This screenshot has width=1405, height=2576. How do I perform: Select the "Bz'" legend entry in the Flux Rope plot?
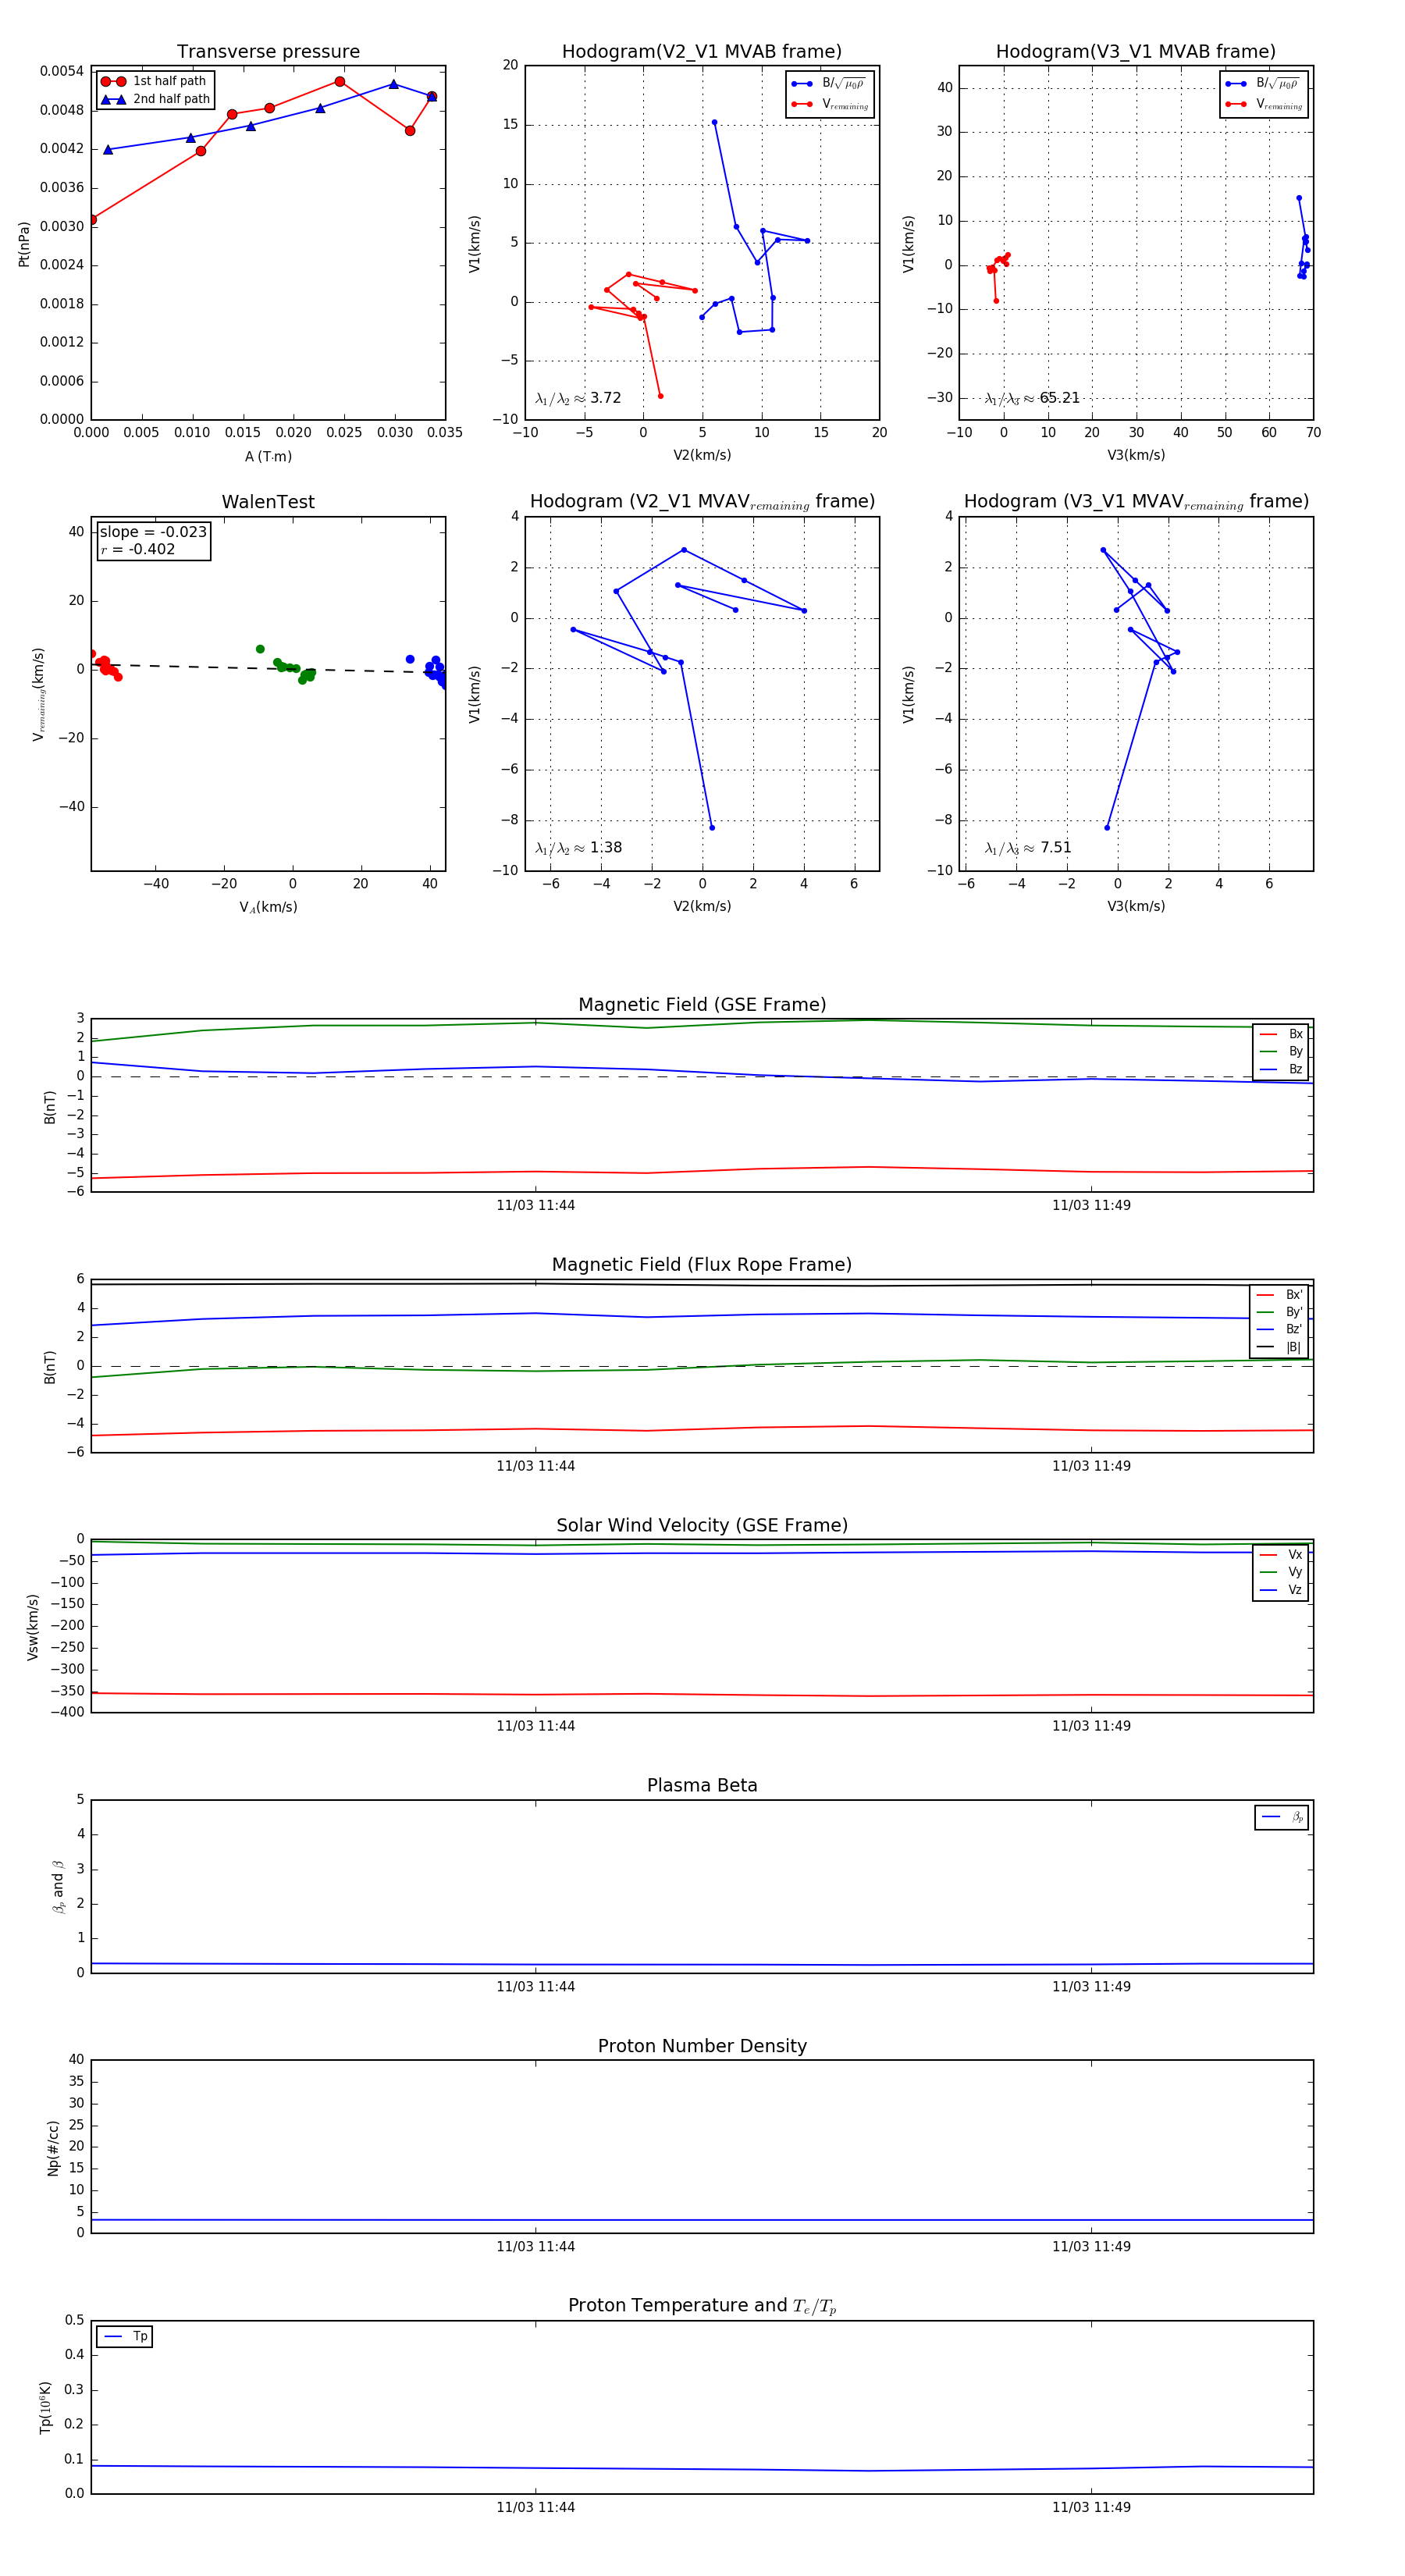click(1279, 1329)
